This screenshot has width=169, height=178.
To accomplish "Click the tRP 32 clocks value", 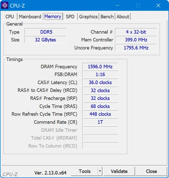I will pos(100,98).
